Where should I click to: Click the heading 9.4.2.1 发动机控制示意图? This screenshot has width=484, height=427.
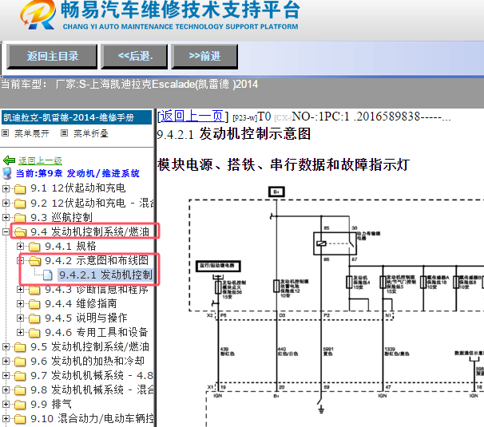pos(234,134)
